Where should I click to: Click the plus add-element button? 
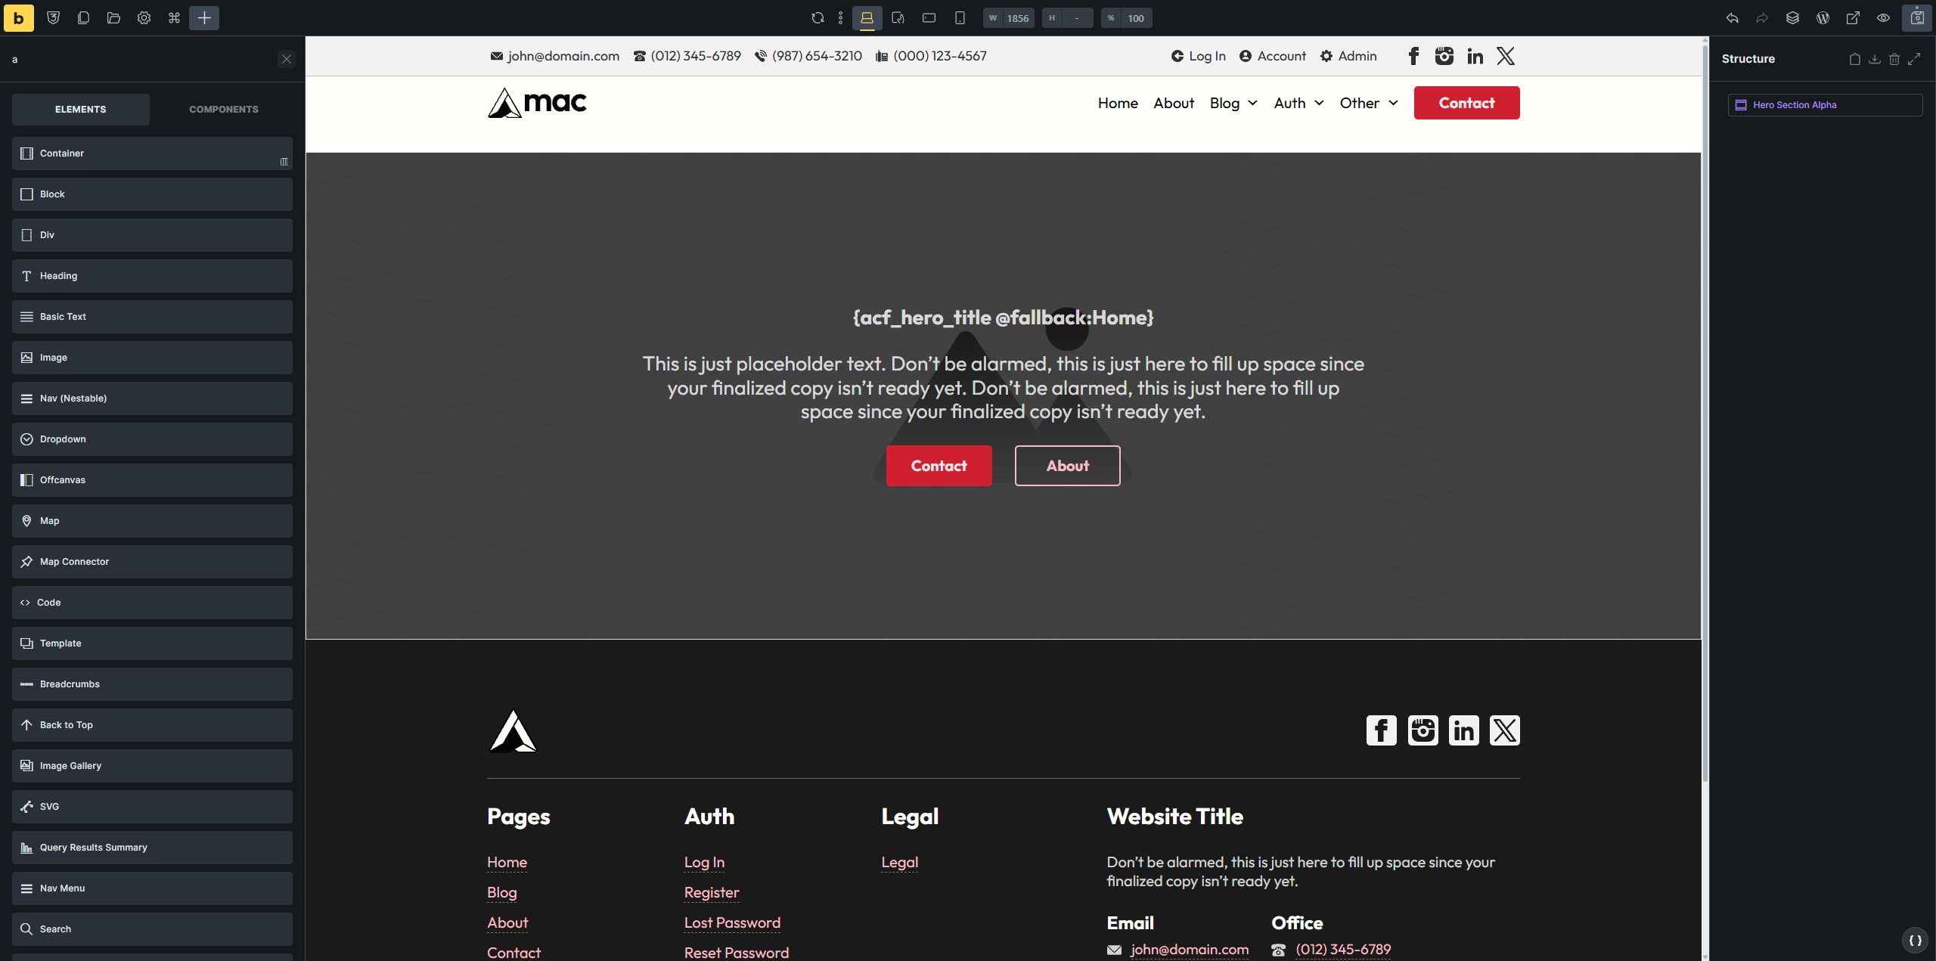tap(204, 18)
